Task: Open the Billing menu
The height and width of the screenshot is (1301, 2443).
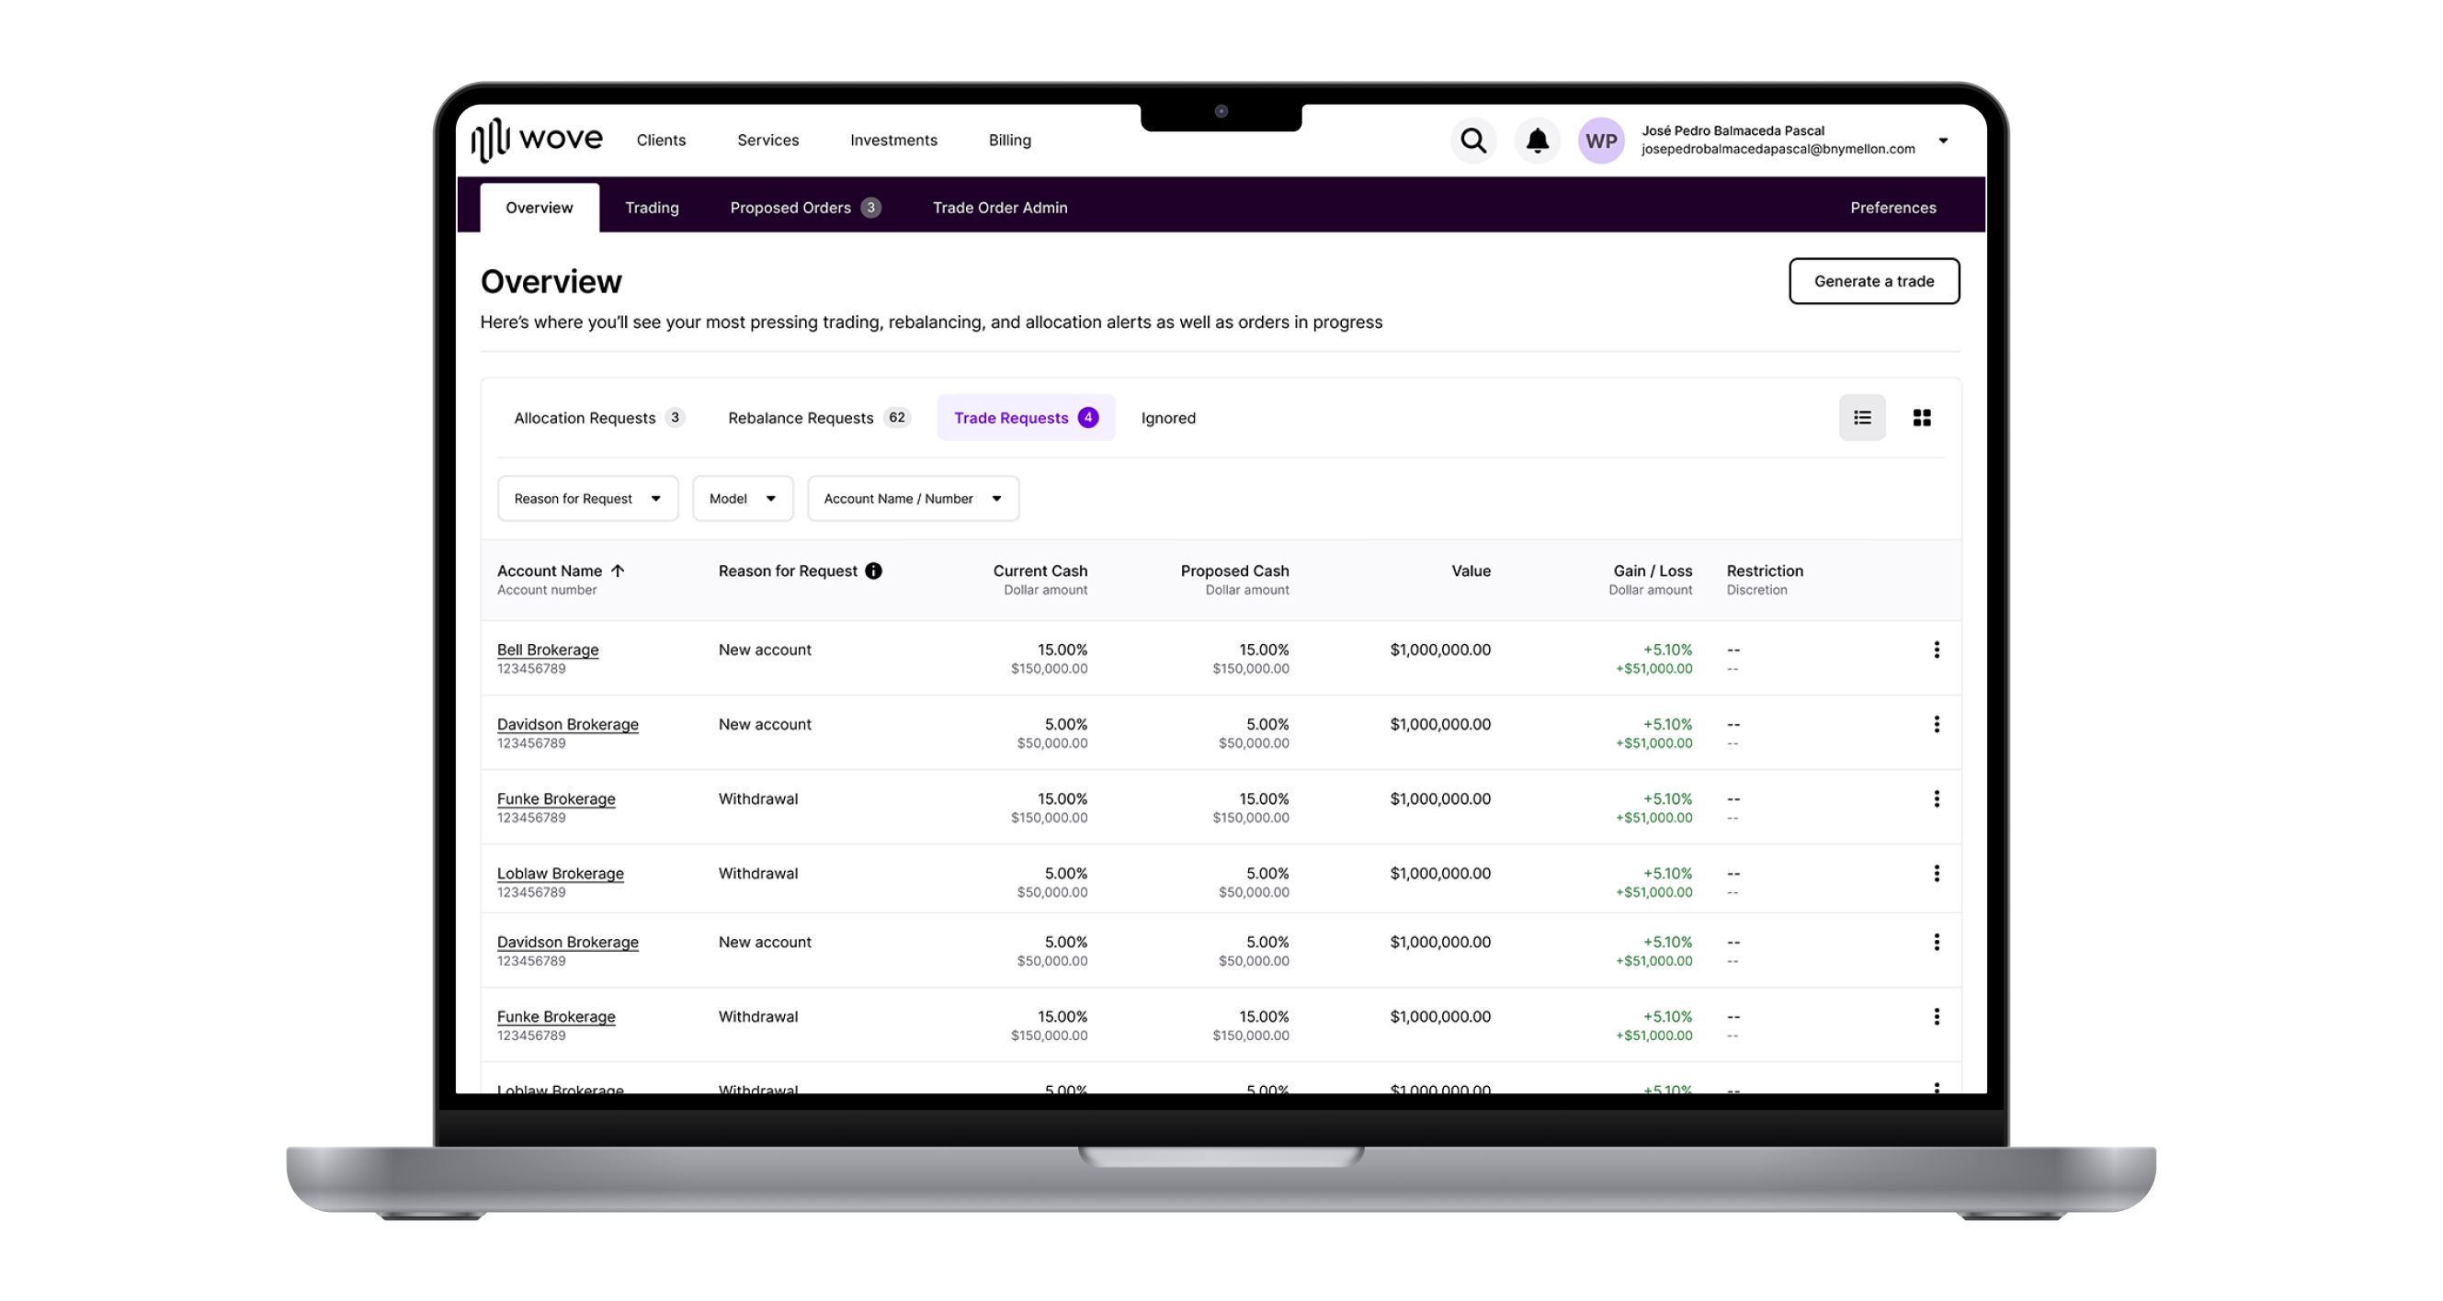Action: click(x=1010, y=141)
